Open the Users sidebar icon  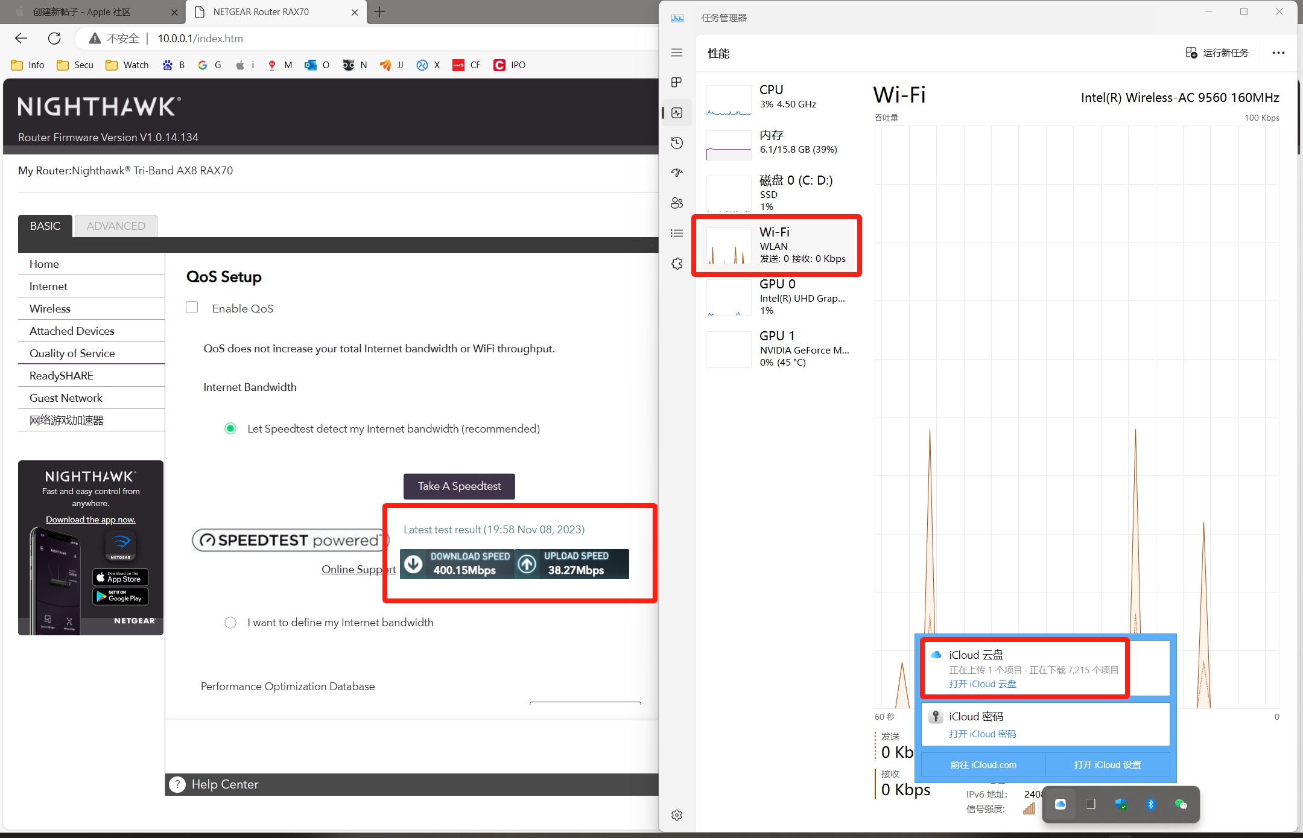(677, 203)
